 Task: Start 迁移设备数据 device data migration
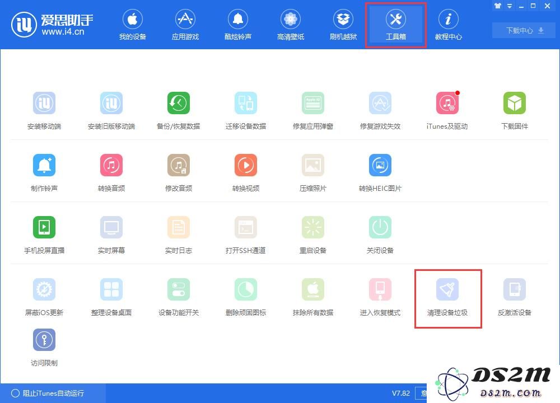(246, 110)
